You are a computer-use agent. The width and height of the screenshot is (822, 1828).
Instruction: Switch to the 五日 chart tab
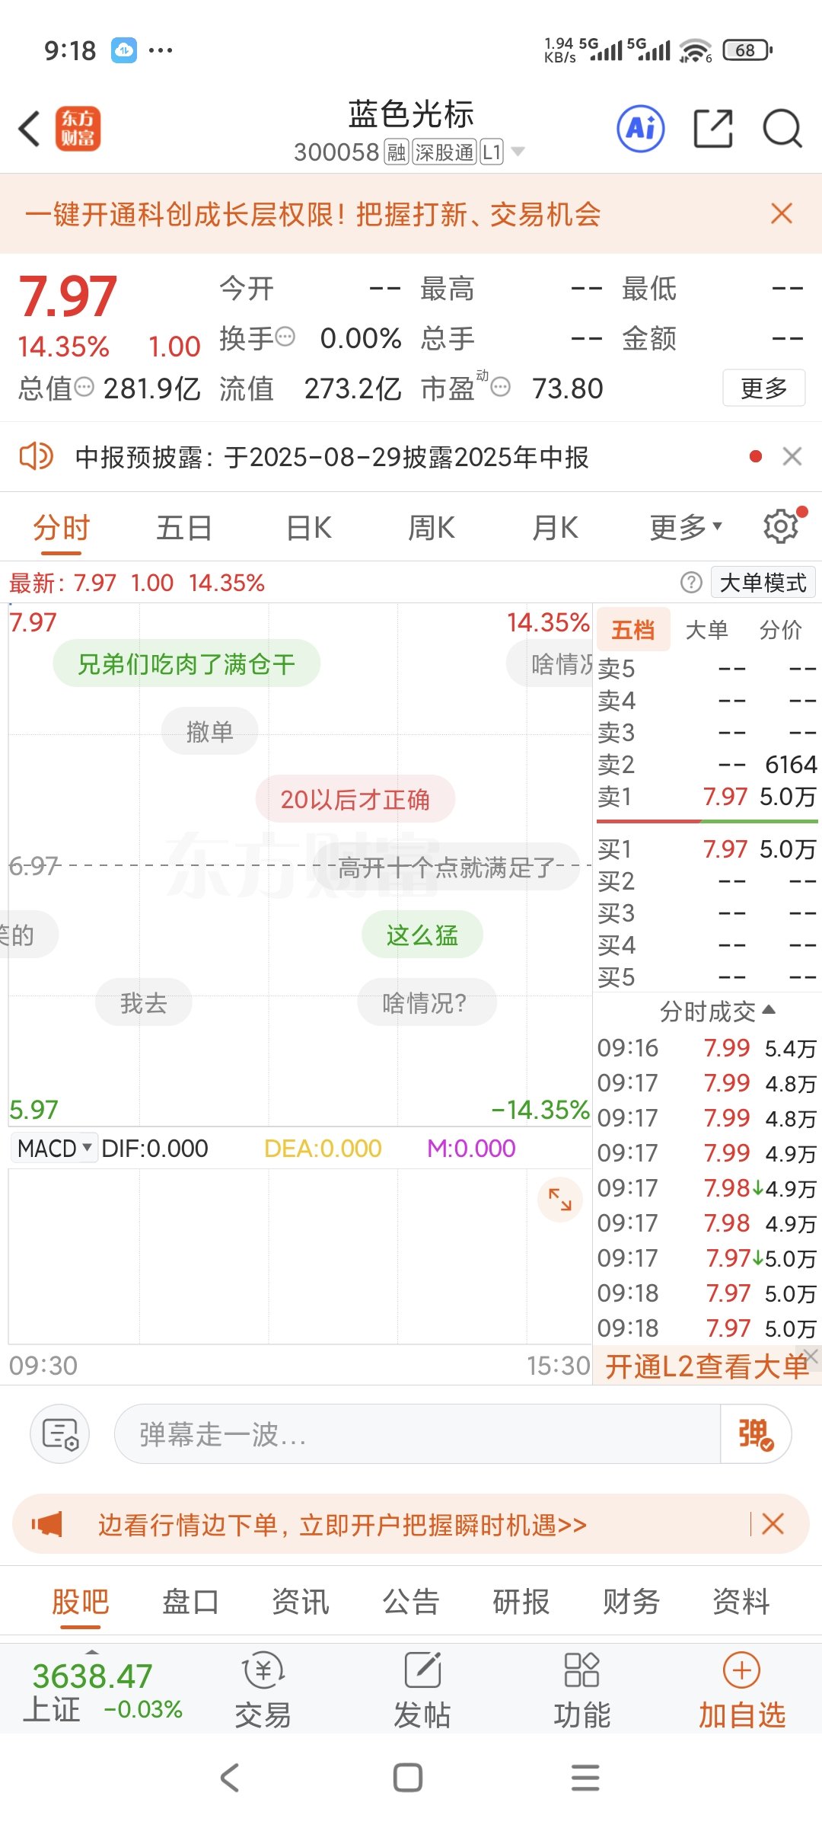[184, 527]
